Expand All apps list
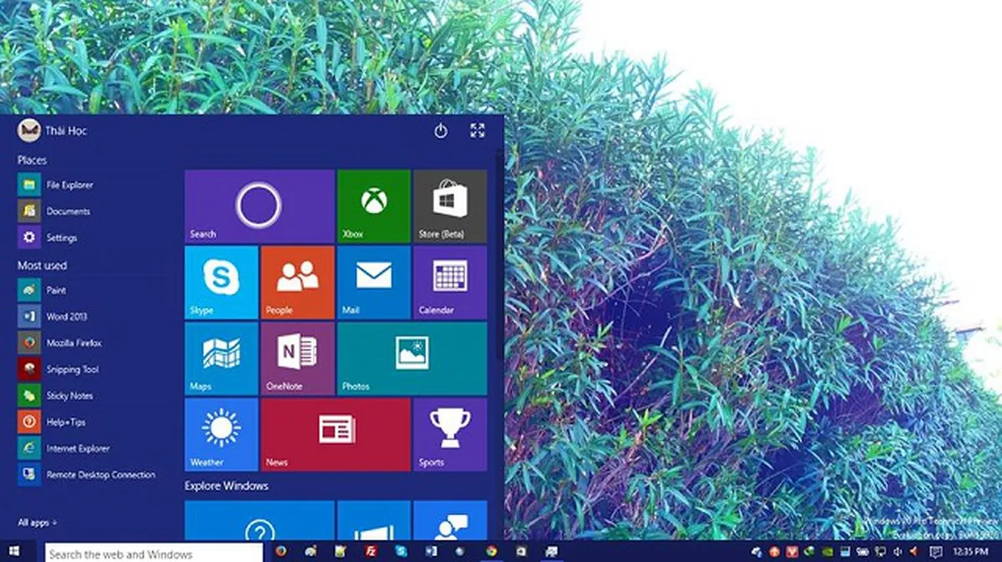This screenshot has height=562, width=1002. coord(38,523)
